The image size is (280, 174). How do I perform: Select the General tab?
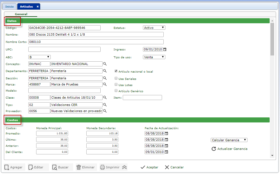click(x=21, y=14)
